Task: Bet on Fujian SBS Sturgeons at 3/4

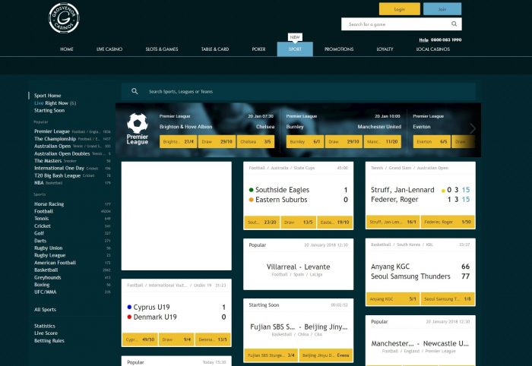Action: [x=271, y=355]
